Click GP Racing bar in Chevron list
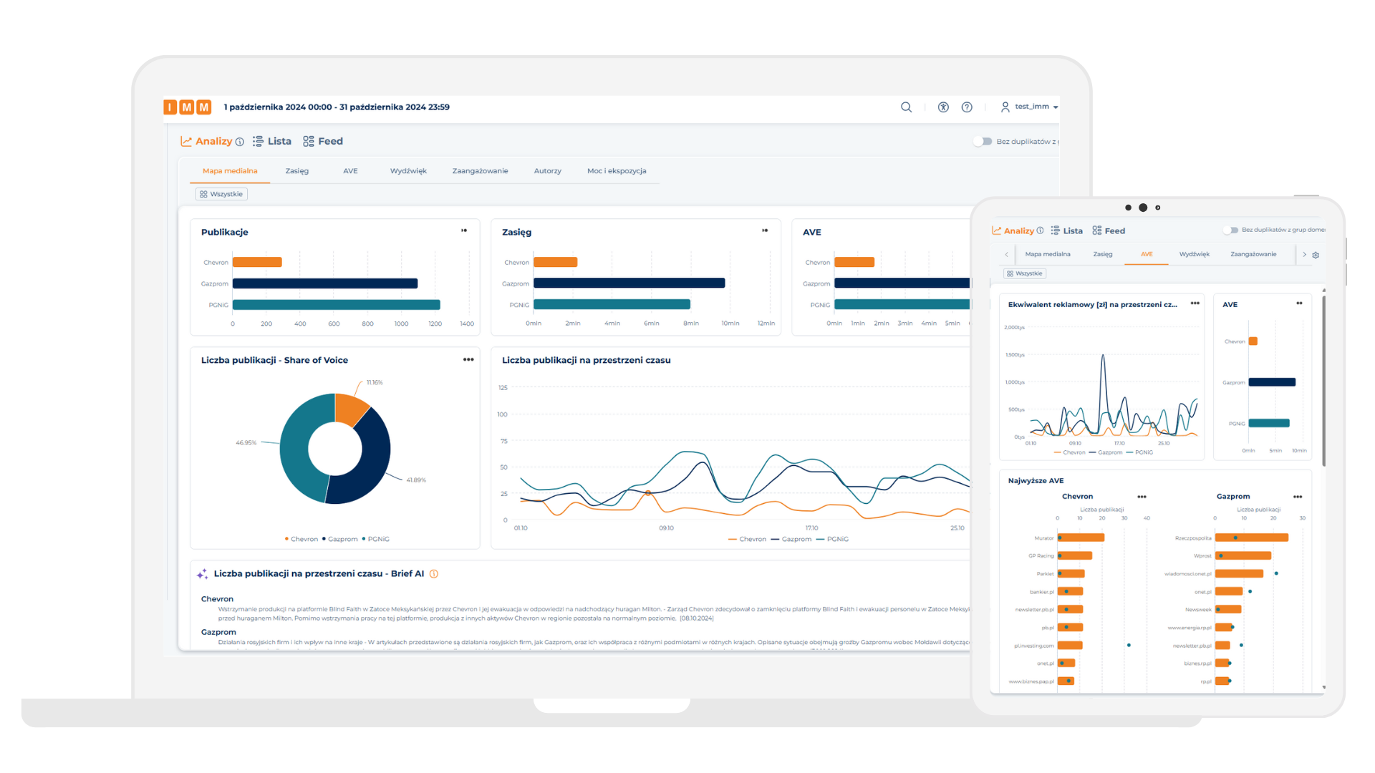The image size is (1375, 773). [1075, 555]
